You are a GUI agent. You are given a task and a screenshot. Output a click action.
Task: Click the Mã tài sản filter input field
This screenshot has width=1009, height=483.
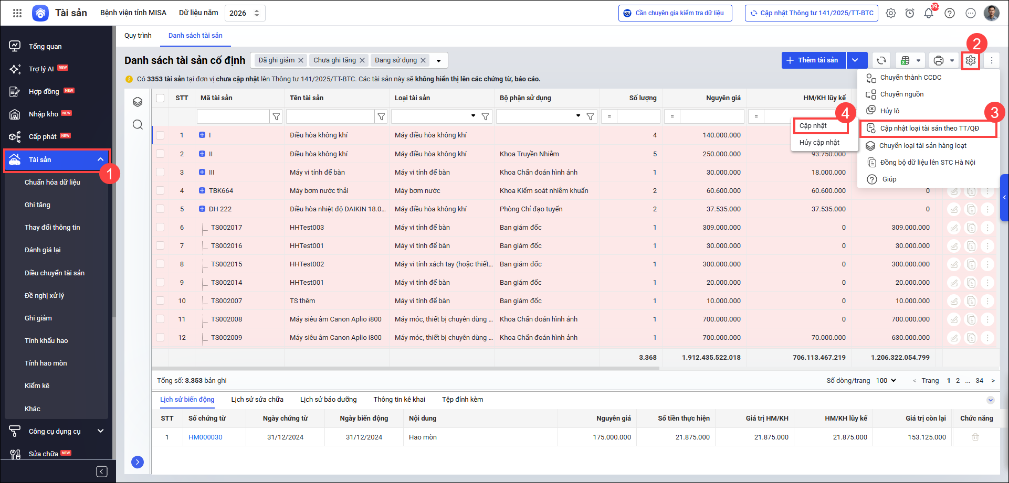point(233,116)
